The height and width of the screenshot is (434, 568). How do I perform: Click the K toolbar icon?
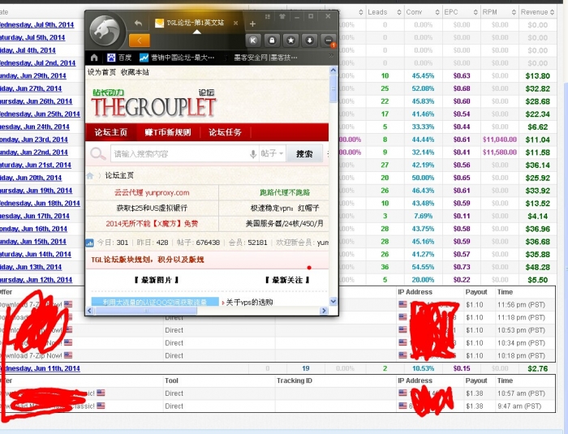click(x=254, y=40)
